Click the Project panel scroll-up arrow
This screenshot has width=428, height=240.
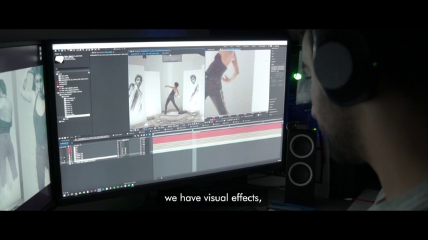(89, 73)
